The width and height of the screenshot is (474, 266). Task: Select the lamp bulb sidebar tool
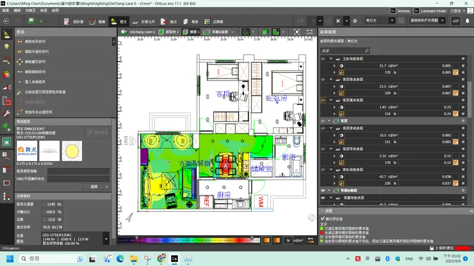(x=7, y=47)
